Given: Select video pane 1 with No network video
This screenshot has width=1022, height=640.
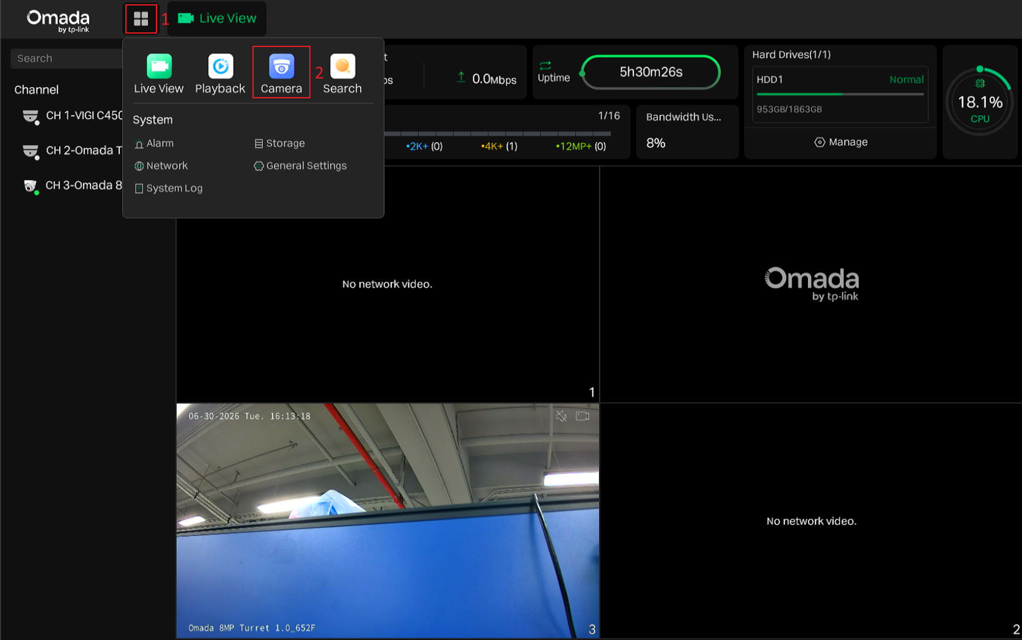Looking at the screenshot, I should (x=387, y=284).
